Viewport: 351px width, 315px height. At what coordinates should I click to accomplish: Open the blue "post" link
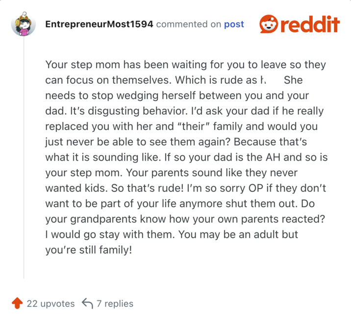(x=234, y=24)
